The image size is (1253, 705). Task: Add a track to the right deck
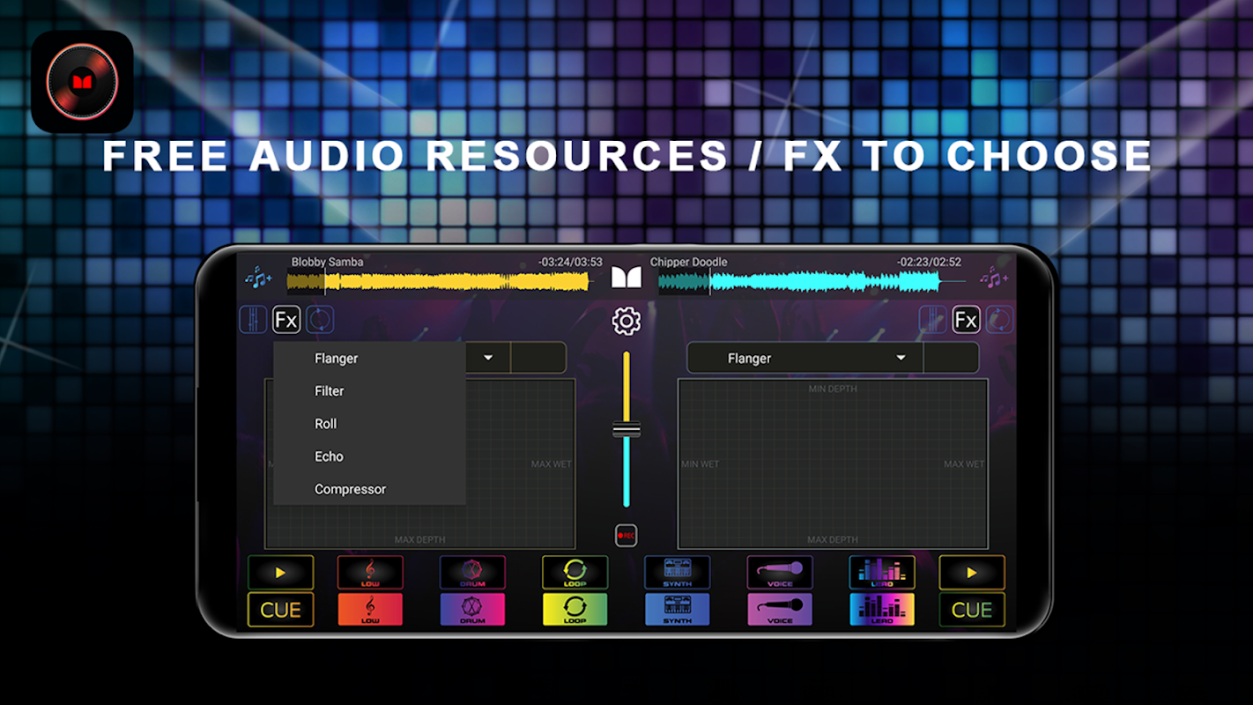click(x=993, y=278)
